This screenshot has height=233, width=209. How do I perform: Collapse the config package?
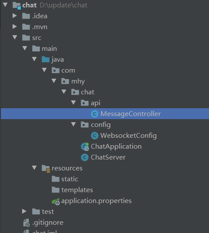[73, 124]
